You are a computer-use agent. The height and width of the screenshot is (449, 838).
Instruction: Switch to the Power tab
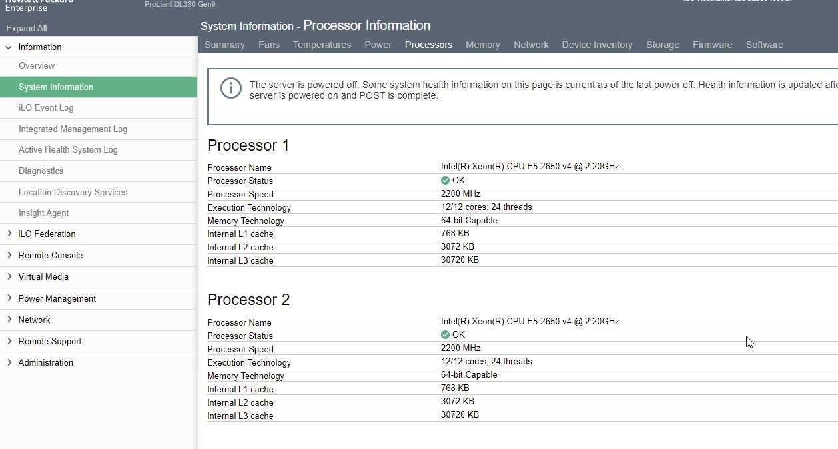378,45
